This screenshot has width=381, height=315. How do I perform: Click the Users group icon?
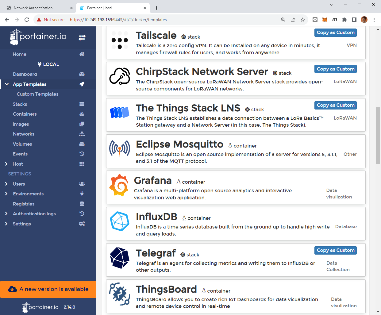82,184
